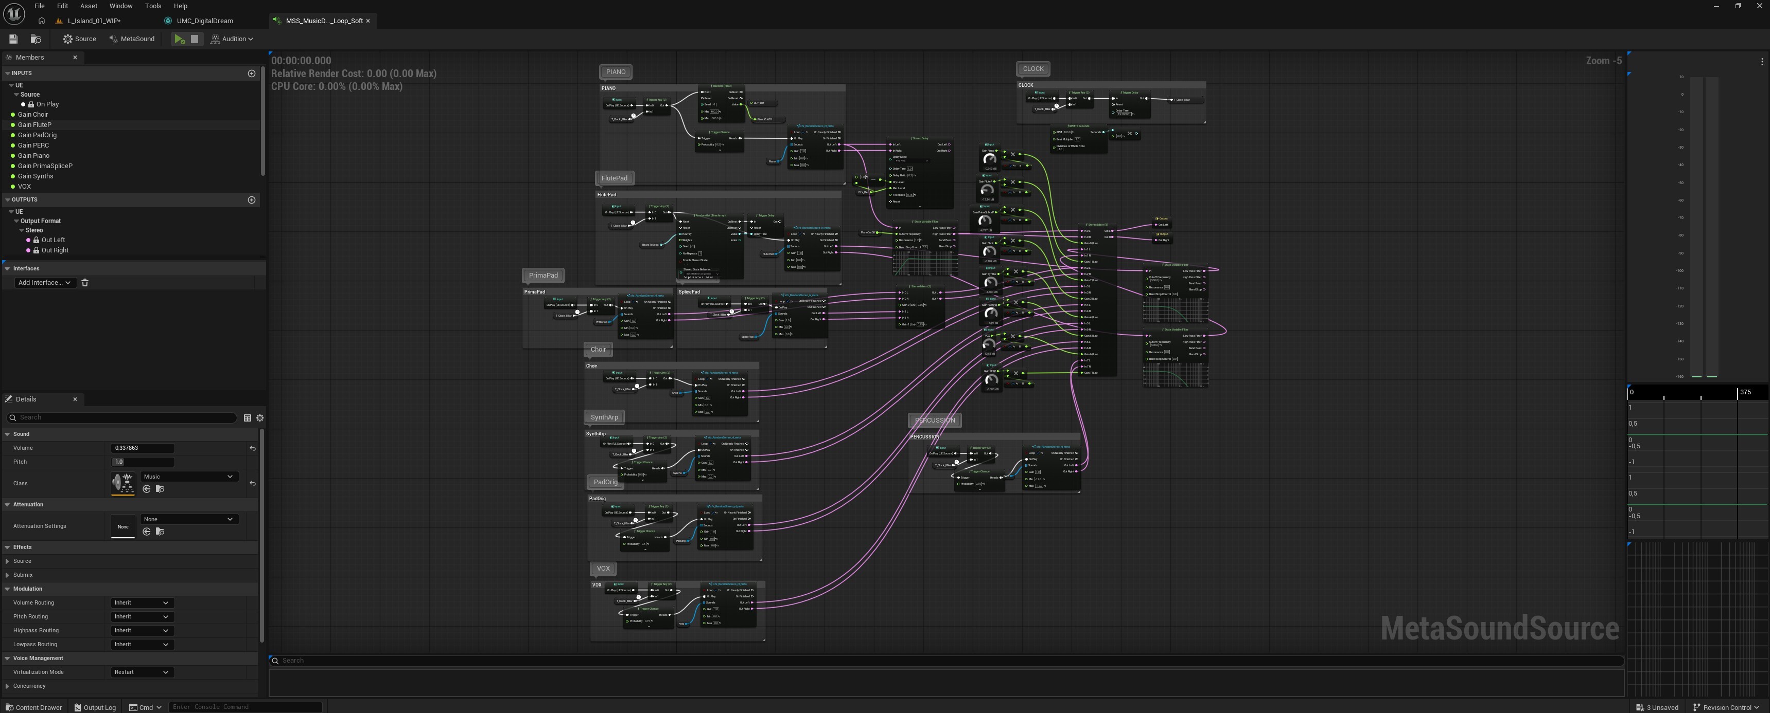
Task: Click the Attenuation Settings None thumbnail
Action: click(123, 526)
